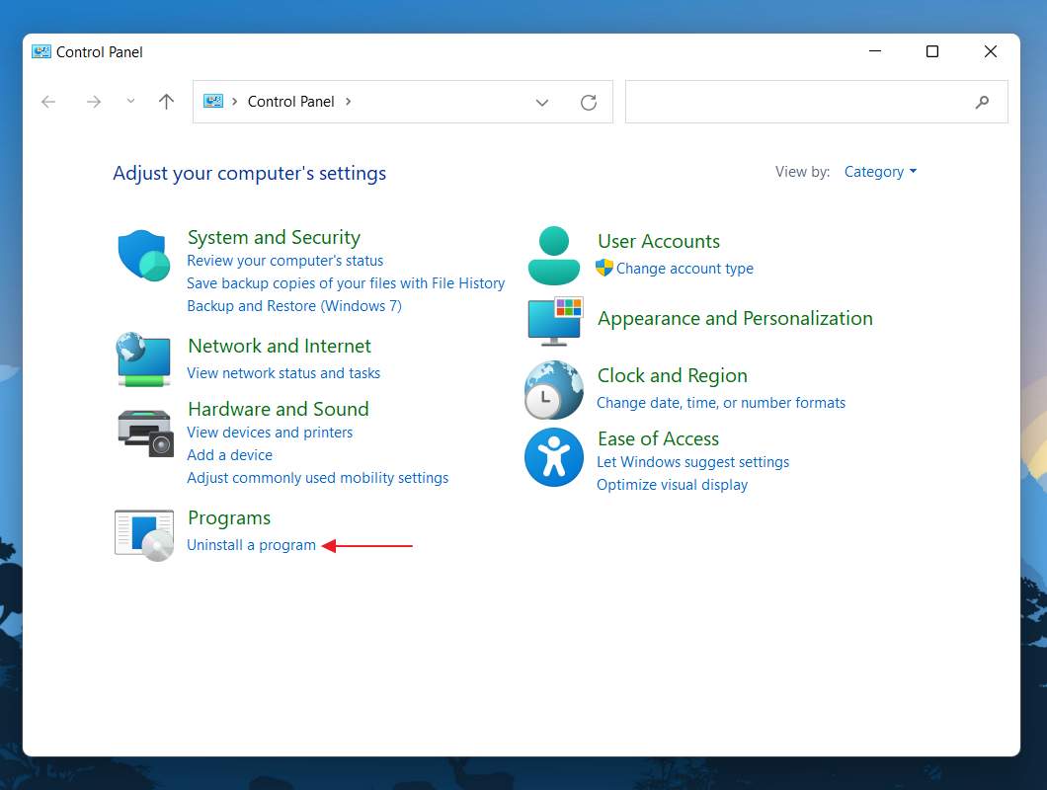Open the Hardware and Sound printer icon

click(x=145, y=433)
